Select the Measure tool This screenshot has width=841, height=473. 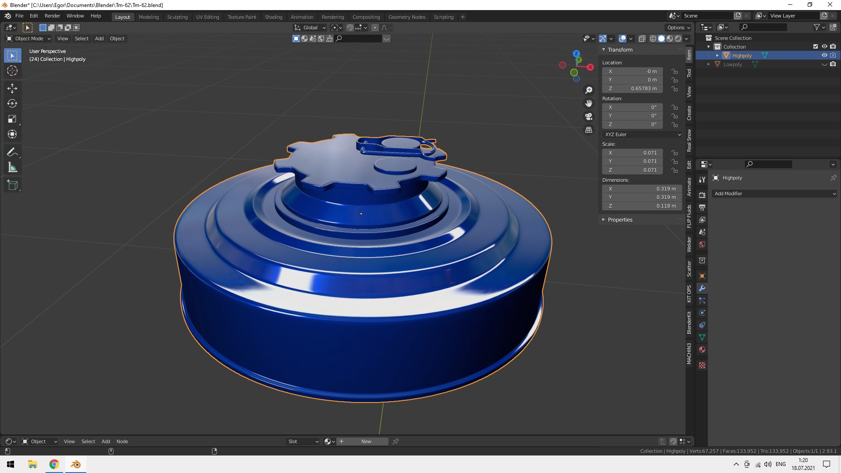click(x=12, y=168)
